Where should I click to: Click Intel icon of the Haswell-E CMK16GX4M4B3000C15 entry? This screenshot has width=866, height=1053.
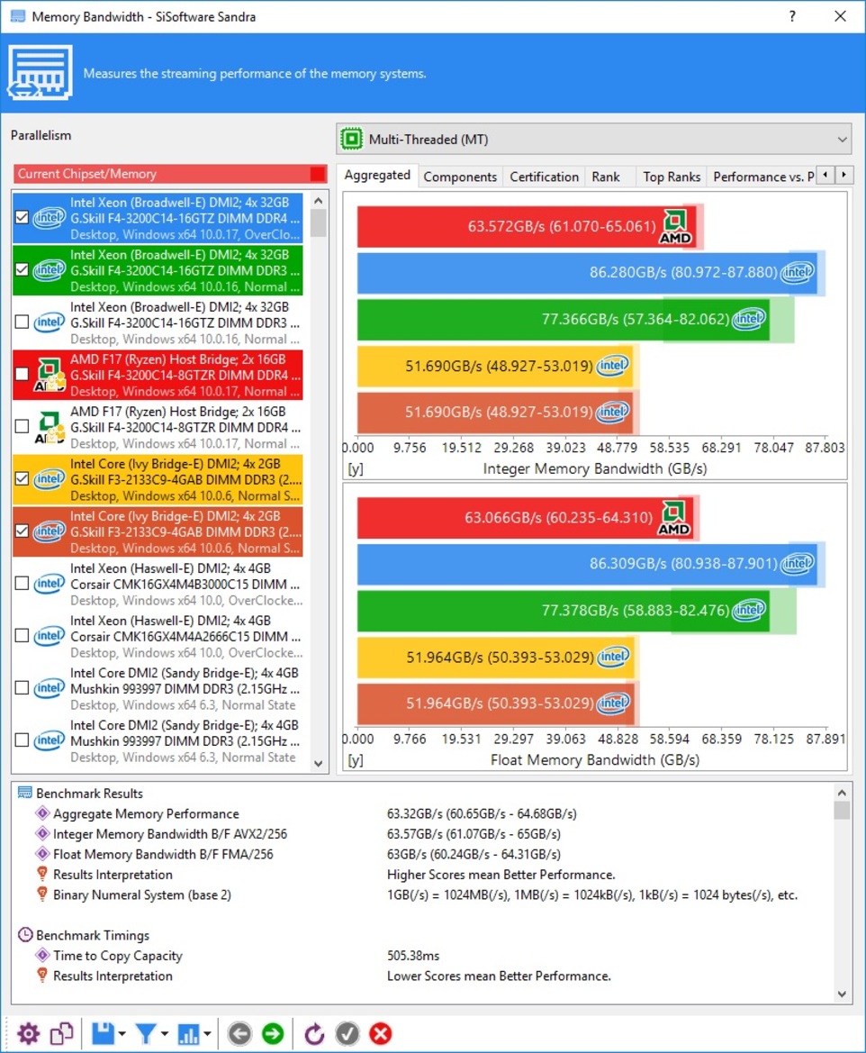(x=49, y=584)
